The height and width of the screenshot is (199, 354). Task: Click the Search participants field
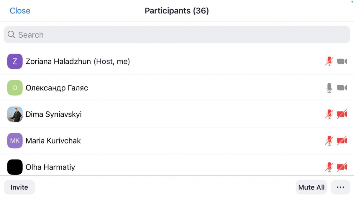coord(177,35)
